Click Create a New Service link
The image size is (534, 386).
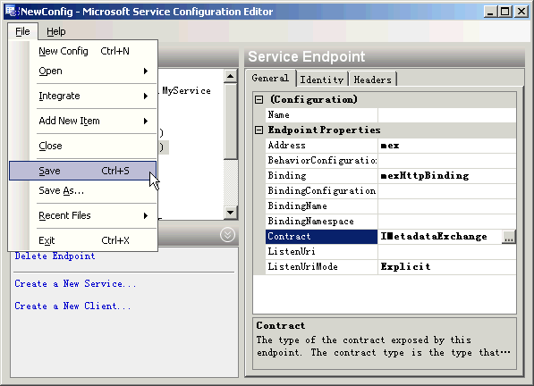[x=75, y=283]
